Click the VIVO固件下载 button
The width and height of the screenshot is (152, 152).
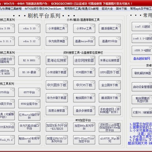[x=84, y=72]
